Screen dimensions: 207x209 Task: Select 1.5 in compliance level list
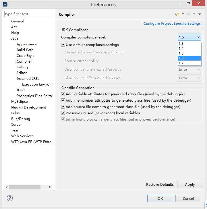tap(189, 53)
